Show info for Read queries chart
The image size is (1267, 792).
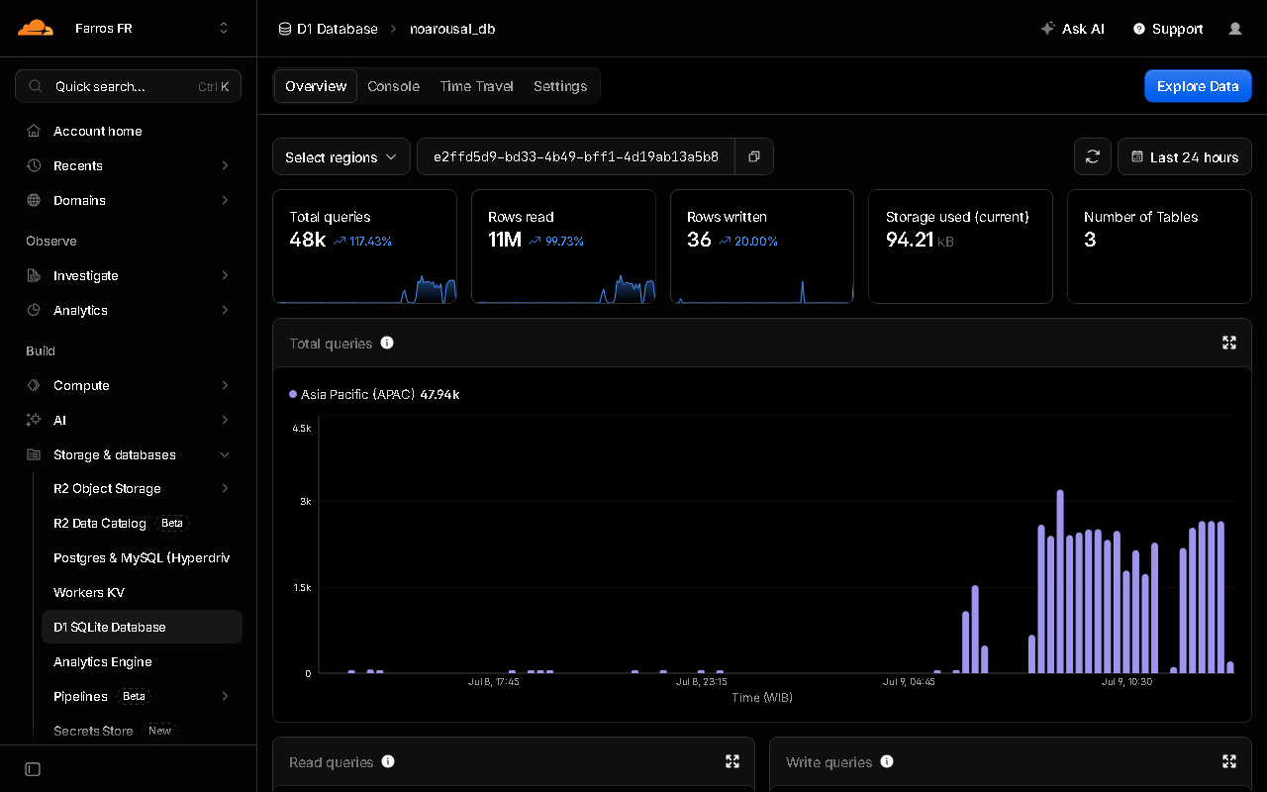pyautogui.click(x=388, y=761)
